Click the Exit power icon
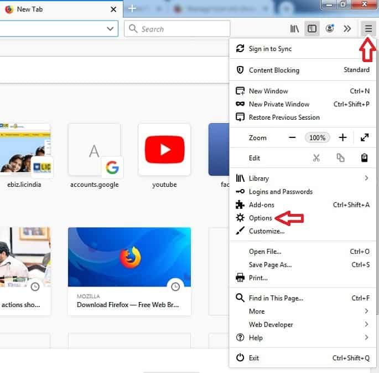This screenshot has height=373, width=379. point(240,357)
